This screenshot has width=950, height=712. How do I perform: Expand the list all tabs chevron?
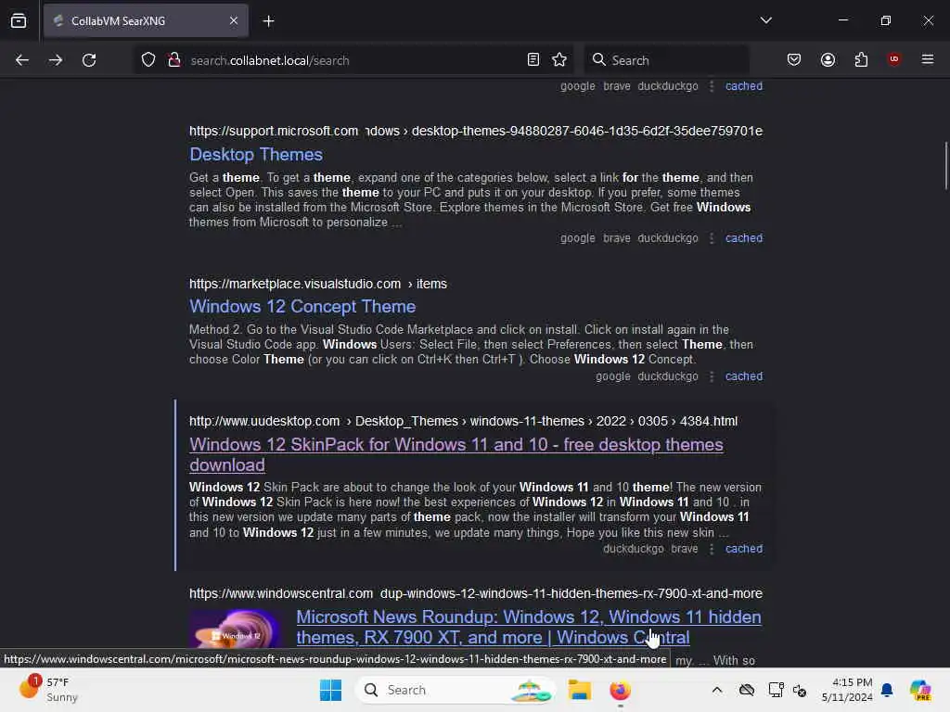765,20
